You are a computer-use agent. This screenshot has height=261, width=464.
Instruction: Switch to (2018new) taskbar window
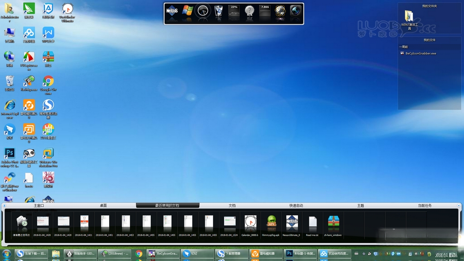(114, 254)
